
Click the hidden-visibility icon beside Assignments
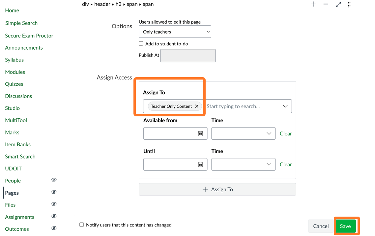tap(54, 216)
